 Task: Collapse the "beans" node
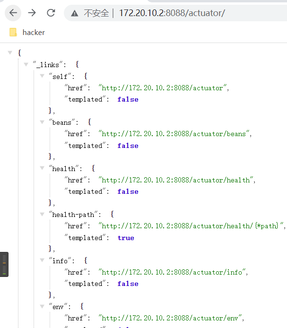point(42,122)
